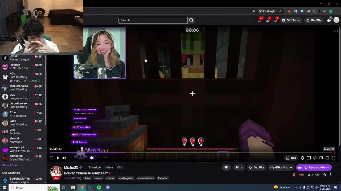
Task: Click the charlar tag
Action: pos(110,178)
